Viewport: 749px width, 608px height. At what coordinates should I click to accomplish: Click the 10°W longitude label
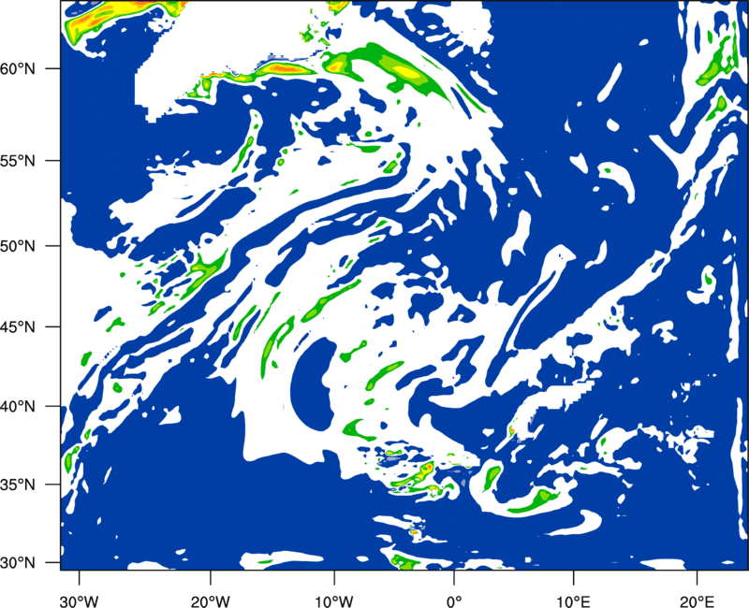point(333,601)
